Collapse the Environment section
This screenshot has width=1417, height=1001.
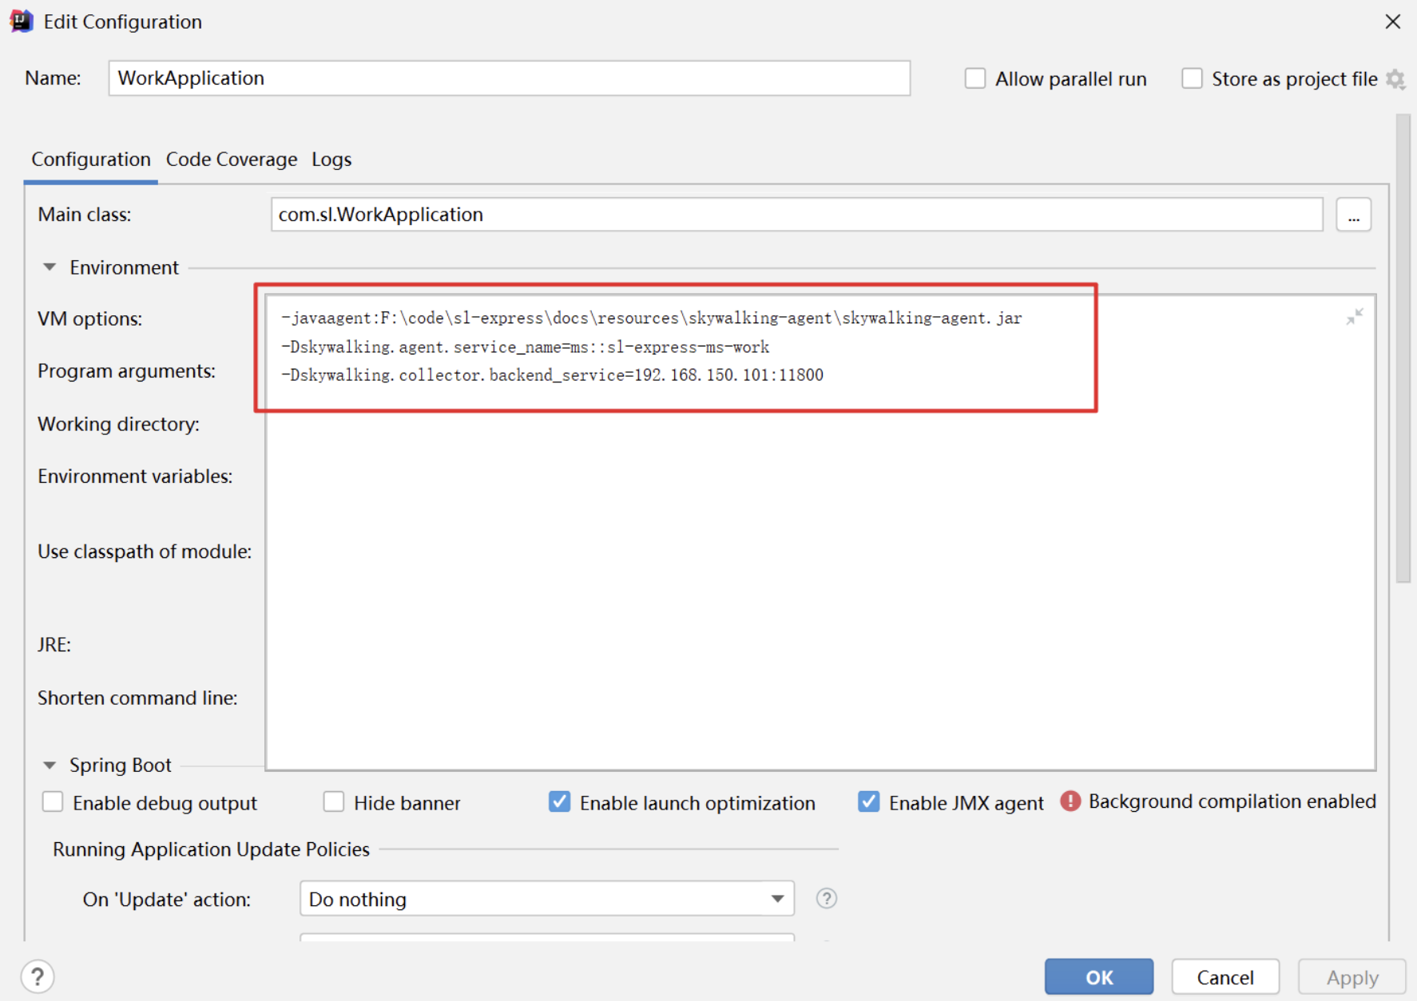[50, 267]
